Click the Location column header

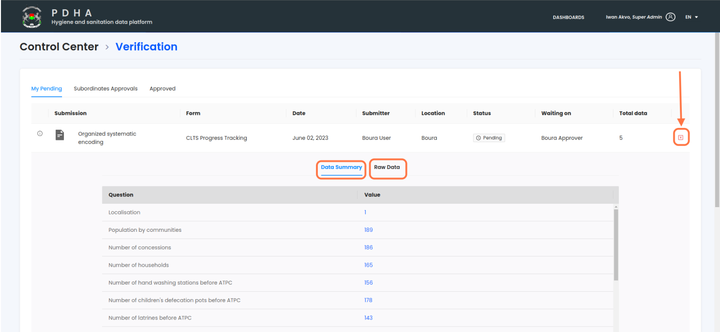click(433, 113)
